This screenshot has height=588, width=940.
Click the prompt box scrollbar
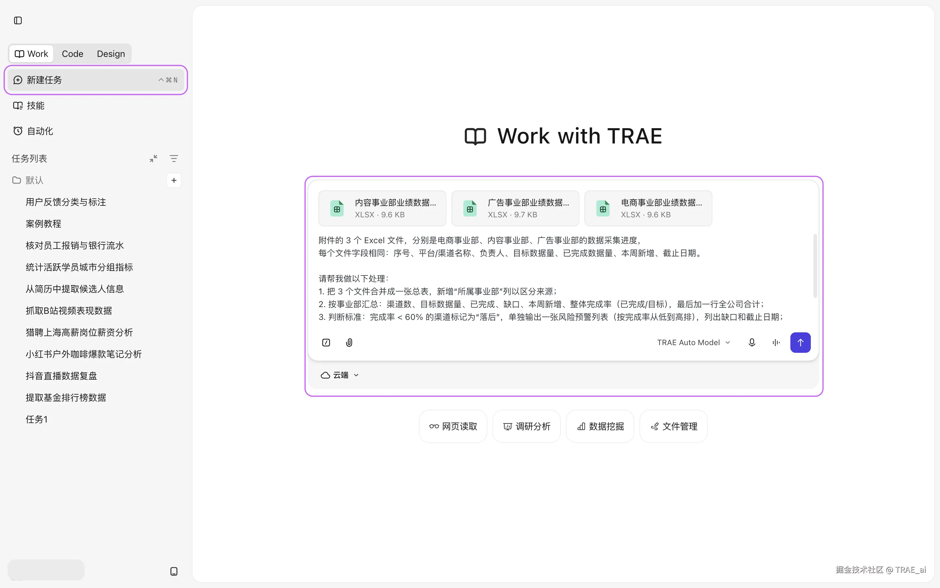pyautogui.click(x=815, y=266)
